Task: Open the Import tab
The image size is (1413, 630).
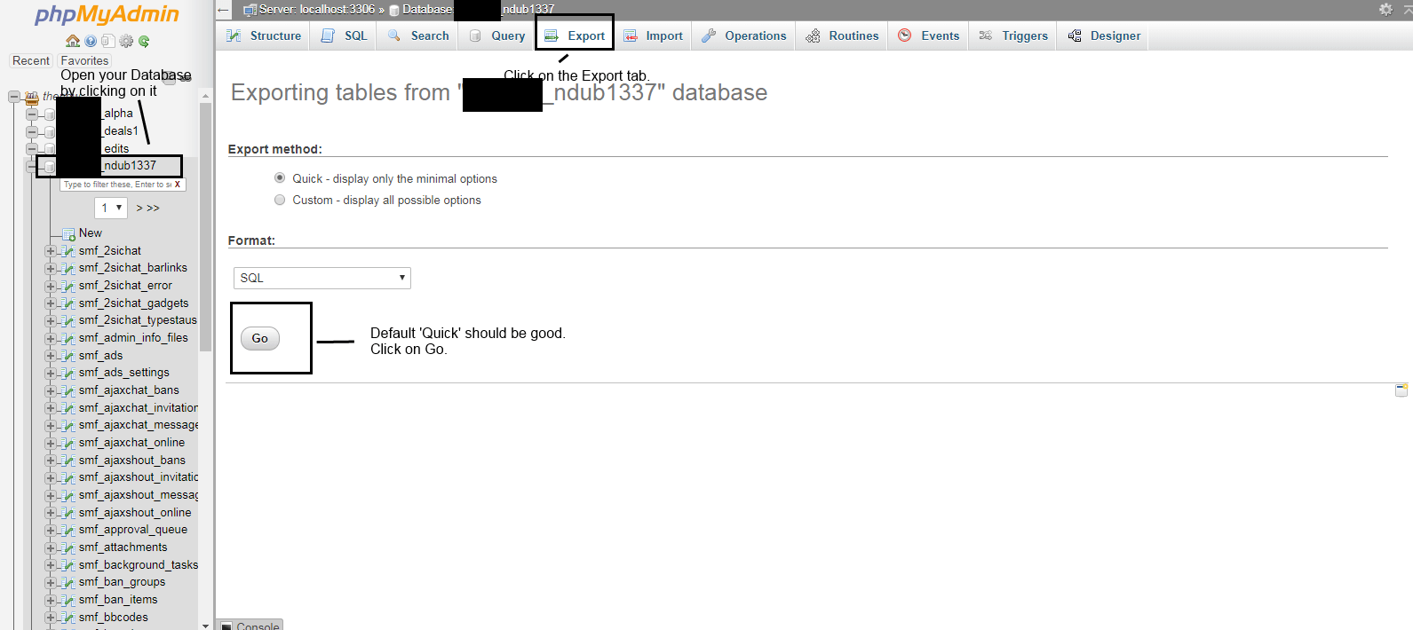Action: click(x=653, y=35)
